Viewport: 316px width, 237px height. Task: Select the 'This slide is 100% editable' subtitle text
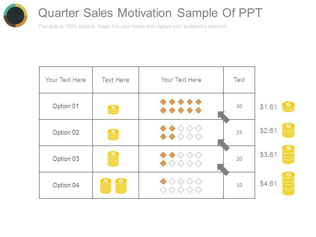(133, 26)
